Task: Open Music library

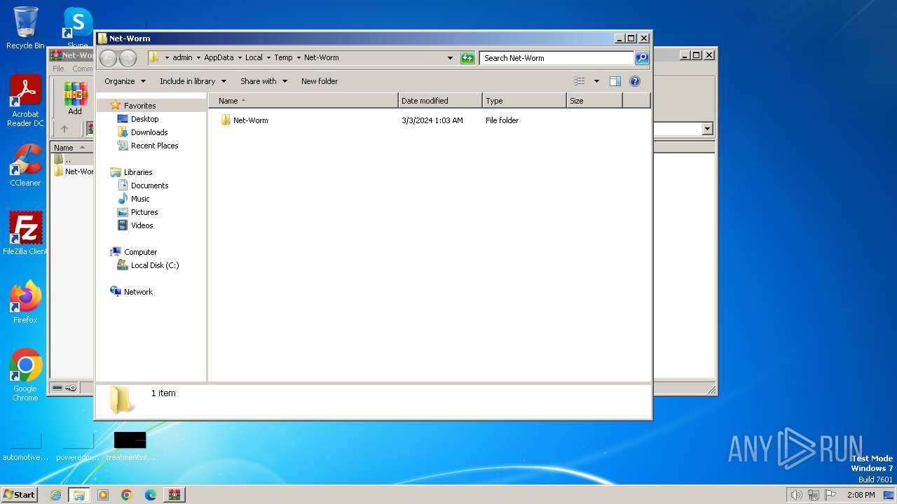Action: 140,199
